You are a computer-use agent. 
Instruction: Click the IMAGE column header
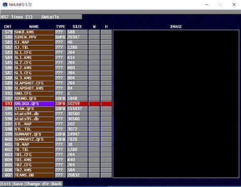[176, 26]
